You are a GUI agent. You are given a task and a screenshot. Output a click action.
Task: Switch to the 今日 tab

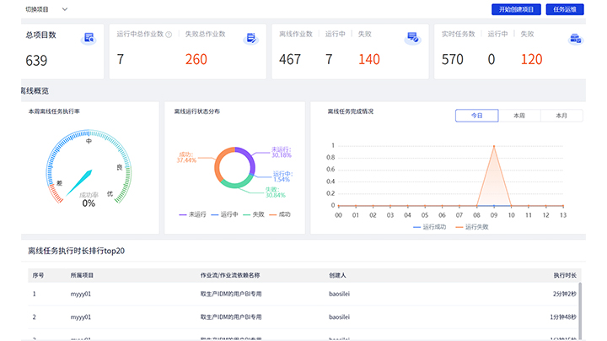tap(477, 116)
